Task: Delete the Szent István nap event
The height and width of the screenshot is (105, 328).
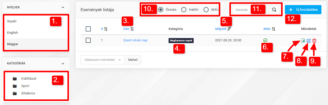Action: click(x=314, y=41)
